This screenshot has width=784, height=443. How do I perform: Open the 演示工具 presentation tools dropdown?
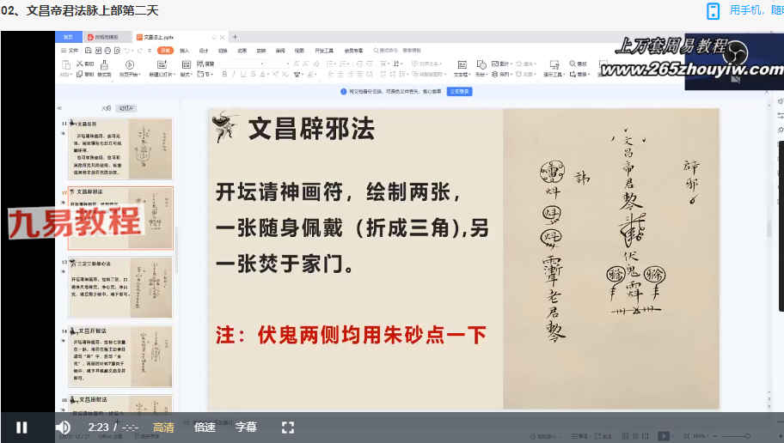[554, 69]
